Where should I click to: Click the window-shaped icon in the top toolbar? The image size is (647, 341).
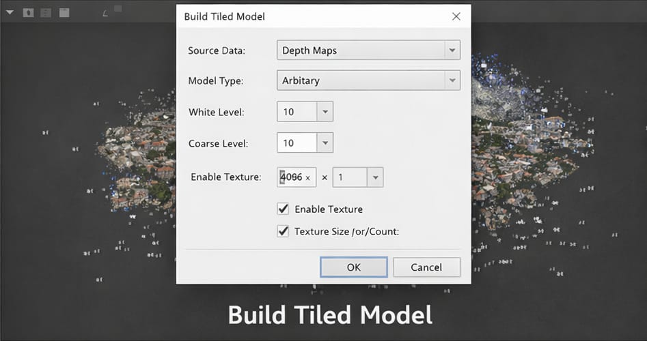(64, 12)
